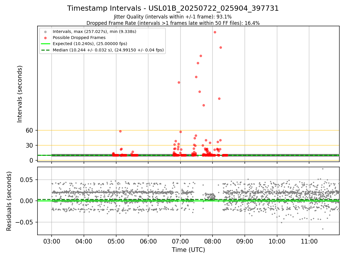Click the Jitter Quality 93.1% subtitle
The width and height of the screenshot is (346, 260).
click(x=173, y=17)
